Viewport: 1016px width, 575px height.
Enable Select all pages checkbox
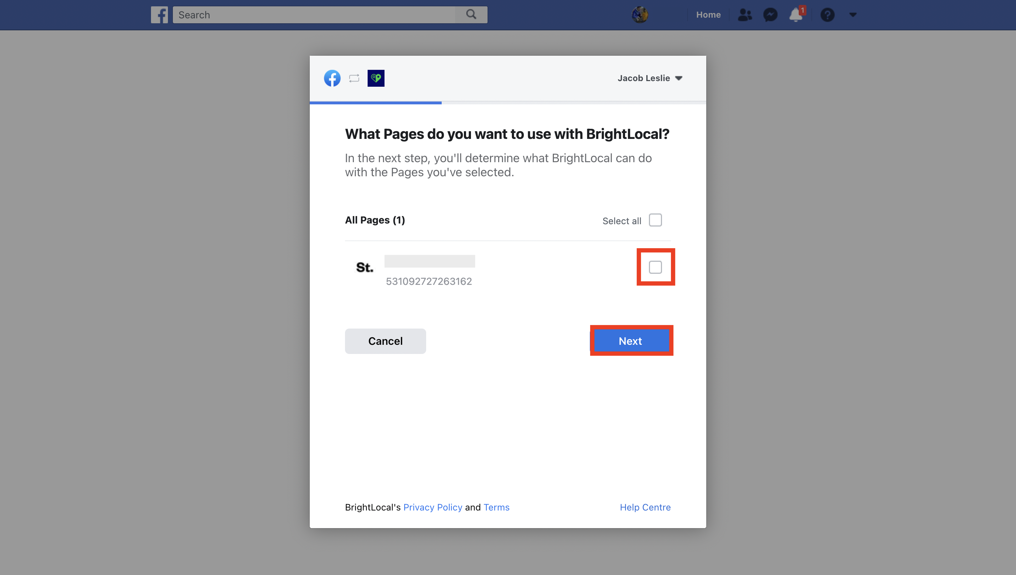(655, 220)
